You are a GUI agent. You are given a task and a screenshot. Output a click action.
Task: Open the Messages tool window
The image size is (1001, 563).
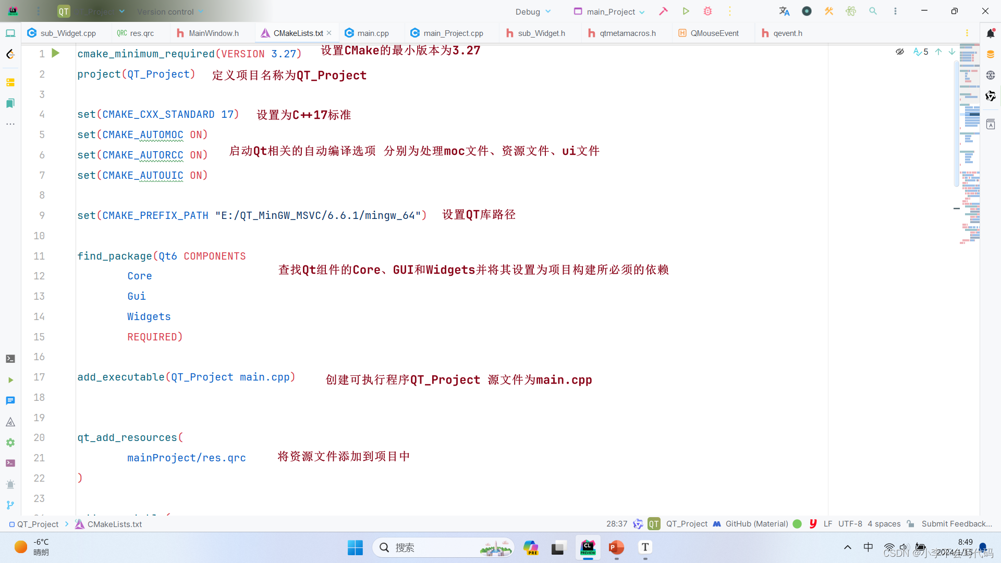tap(10, 401)
